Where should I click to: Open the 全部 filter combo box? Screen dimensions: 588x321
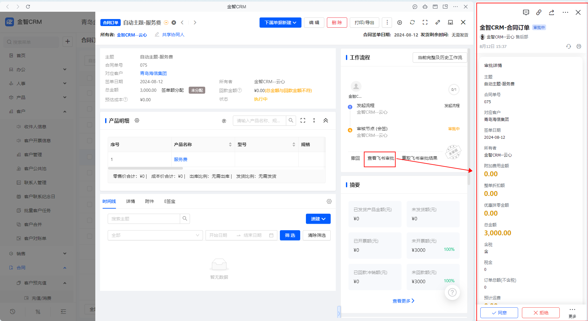tap(155, 235)
